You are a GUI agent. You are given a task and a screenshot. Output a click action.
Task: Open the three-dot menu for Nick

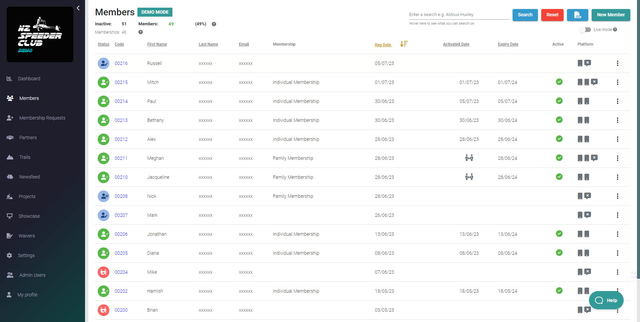click(x=617, y=196)
